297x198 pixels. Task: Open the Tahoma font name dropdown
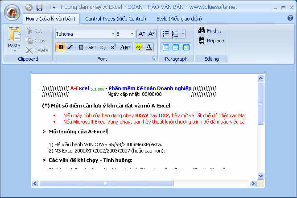(x=113, y=34)
